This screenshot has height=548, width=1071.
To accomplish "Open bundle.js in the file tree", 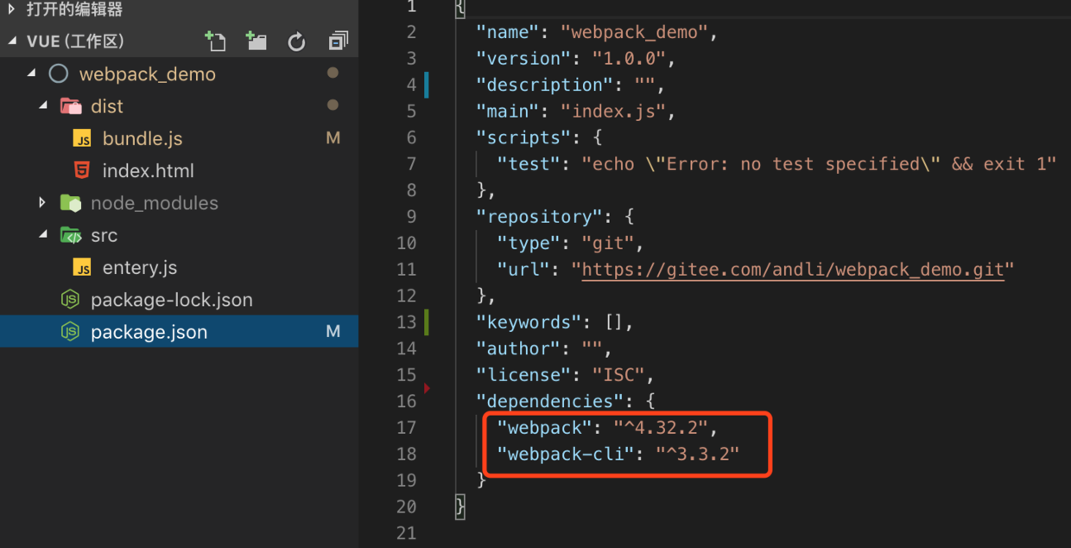I will 143,138.
